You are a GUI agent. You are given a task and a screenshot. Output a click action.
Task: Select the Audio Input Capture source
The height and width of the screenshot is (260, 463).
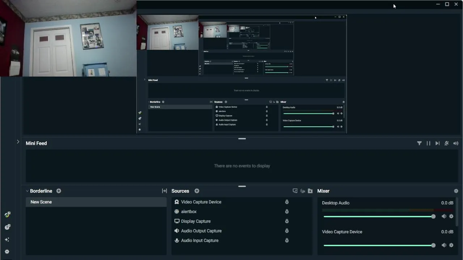(x=242, y=240)
